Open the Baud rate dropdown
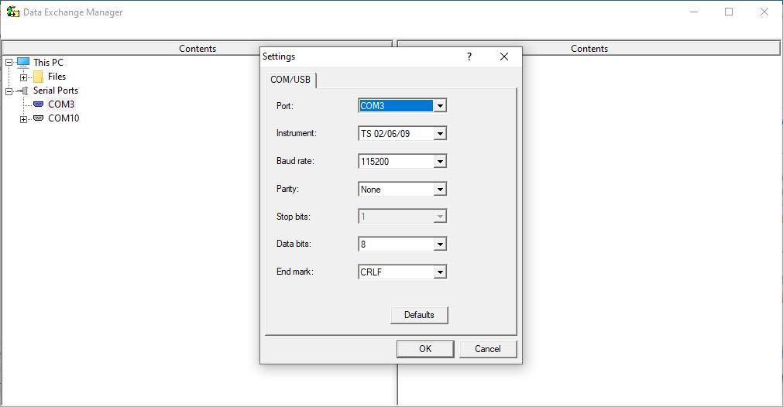This screenshot has height=407, width=783. [440, 162]
